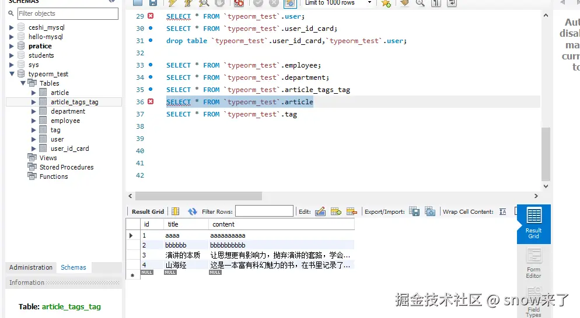Open the Field Types side panel
This screenshot has width=580, height=318.
click(x=534, y=303)
